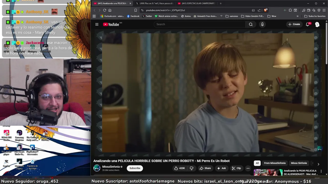Select From MissaSinfonia chip
This screenshot has width=328, height=184.
(275, 163)
